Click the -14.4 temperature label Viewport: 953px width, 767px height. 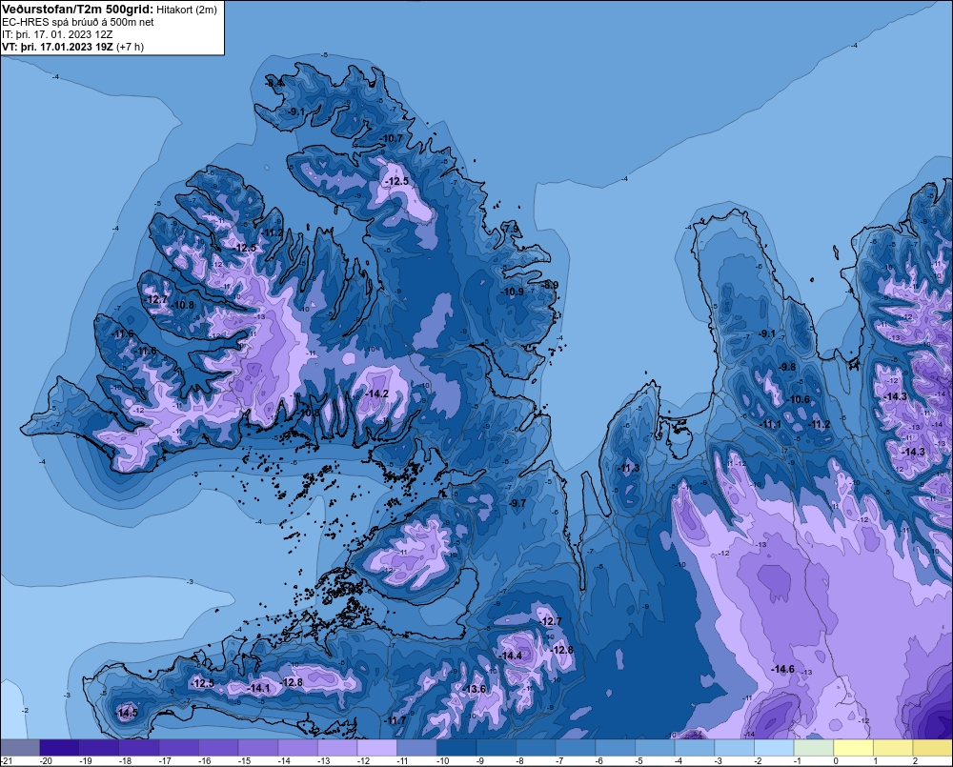[x=511, y=656]
